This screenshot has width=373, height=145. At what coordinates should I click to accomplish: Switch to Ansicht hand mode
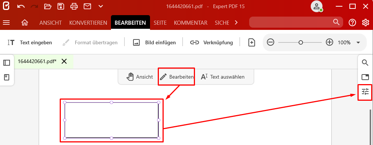140,77
